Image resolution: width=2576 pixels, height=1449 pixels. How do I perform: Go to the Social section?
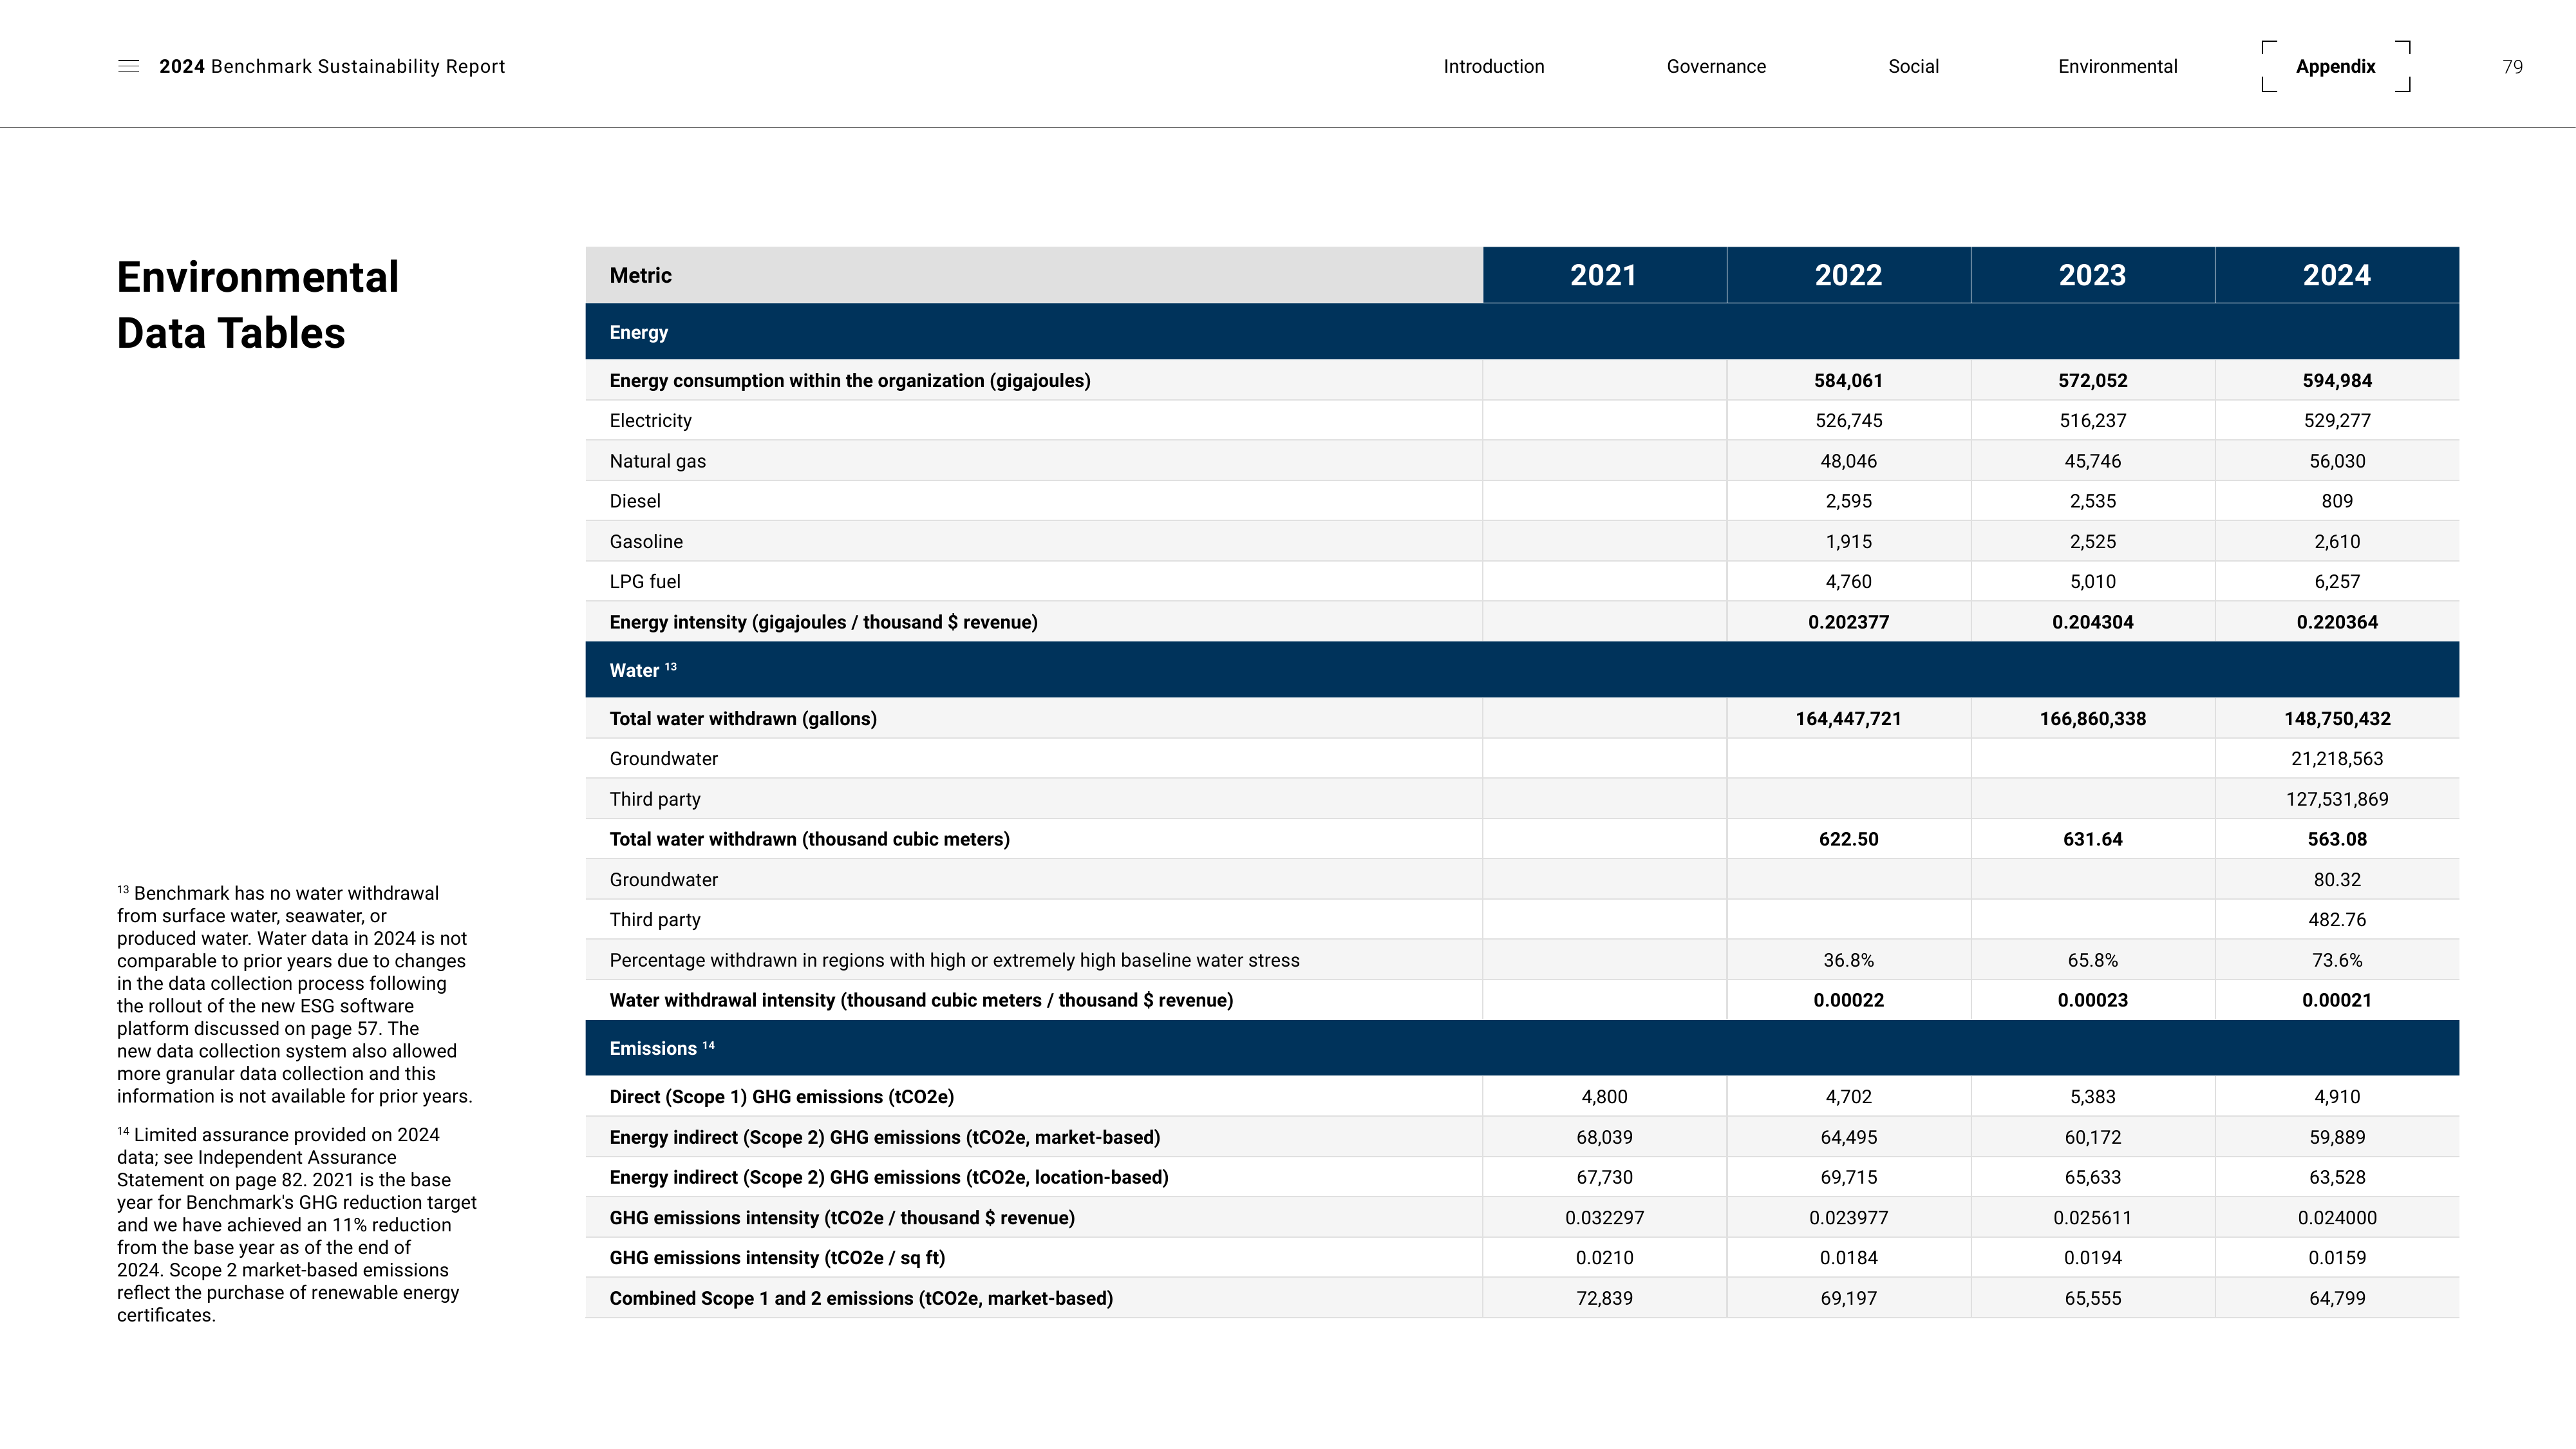[x=1913, y=66]
